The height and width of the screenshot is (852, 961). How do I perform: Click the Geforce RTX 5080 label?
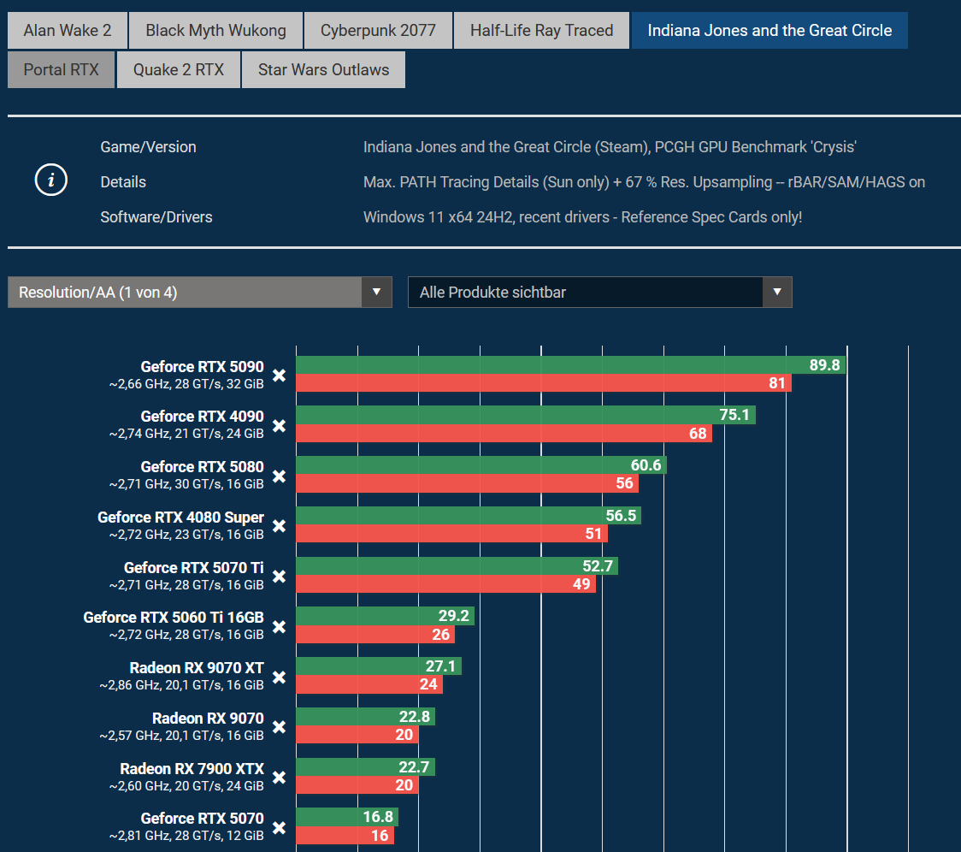click(203, 467)
